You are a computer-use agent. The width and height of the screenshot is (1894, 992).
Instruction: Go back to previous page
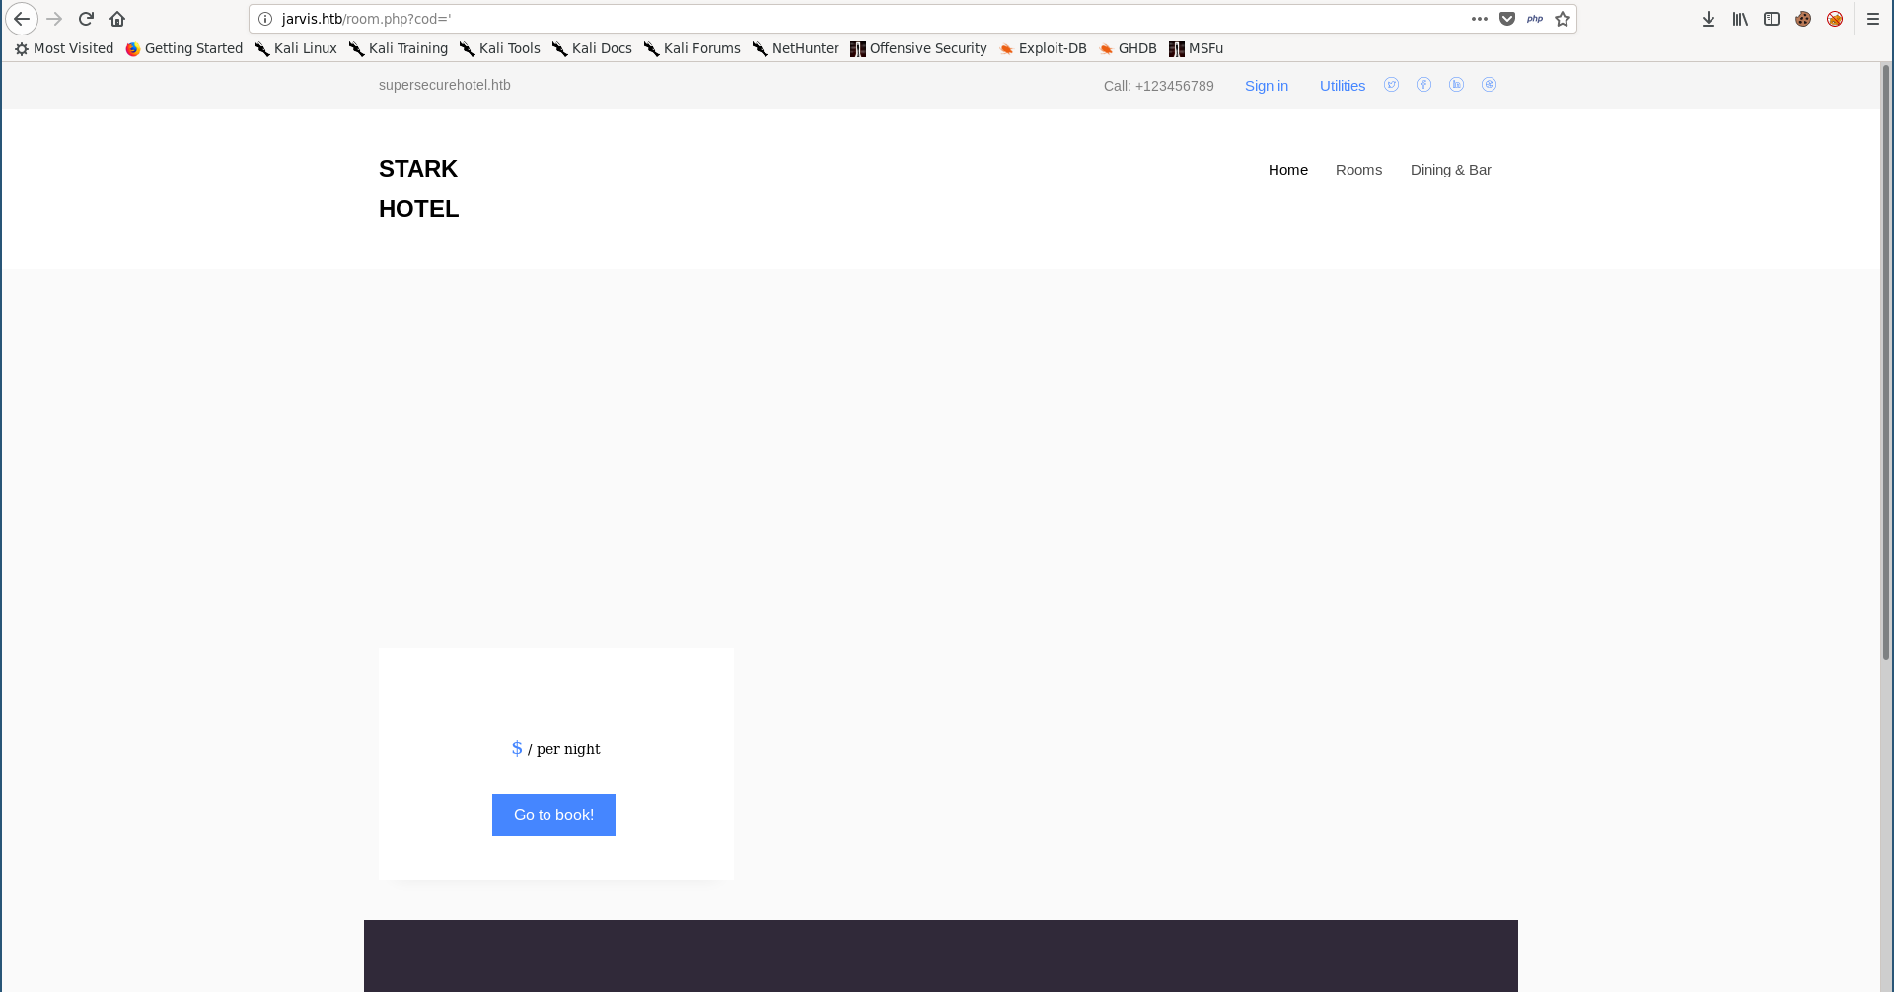(x=22, y=19)
